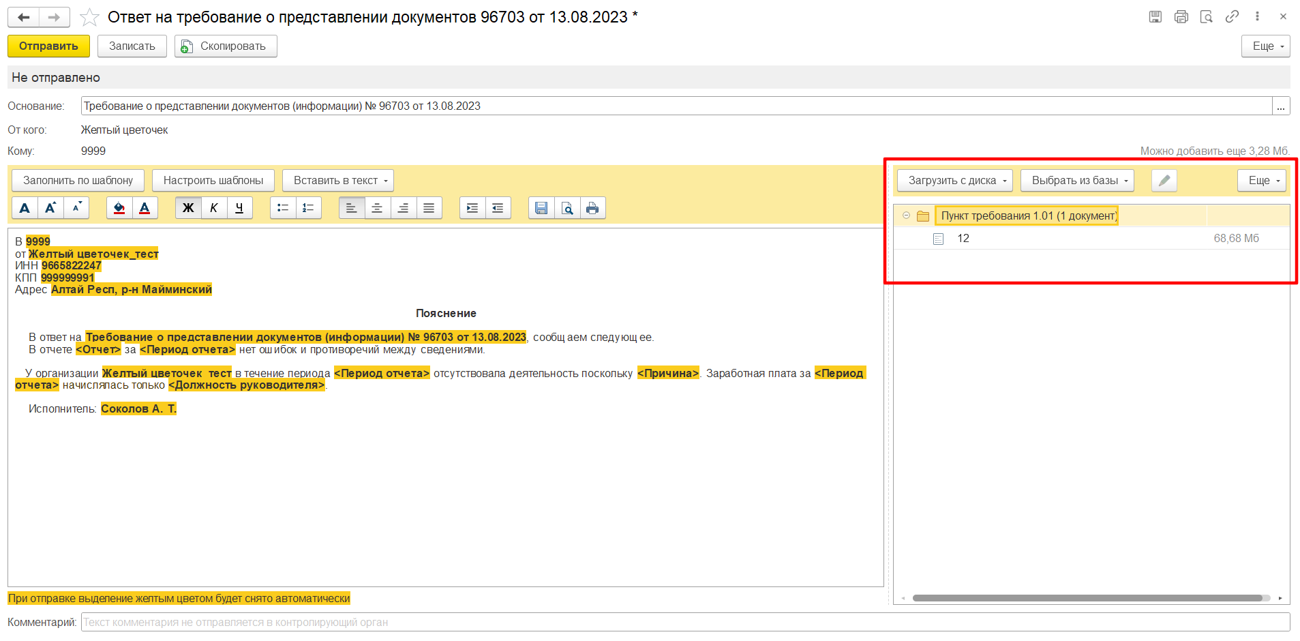1300x641 pixels.
Task: Click the Комментарий input field
Action: pyautogui.click(x=685, y=623)
